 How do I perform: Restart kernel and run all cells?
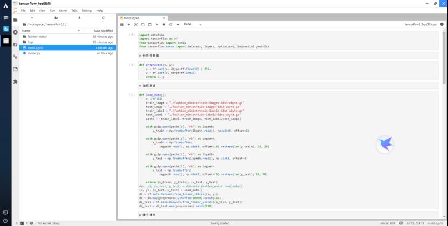click(178, 24)
